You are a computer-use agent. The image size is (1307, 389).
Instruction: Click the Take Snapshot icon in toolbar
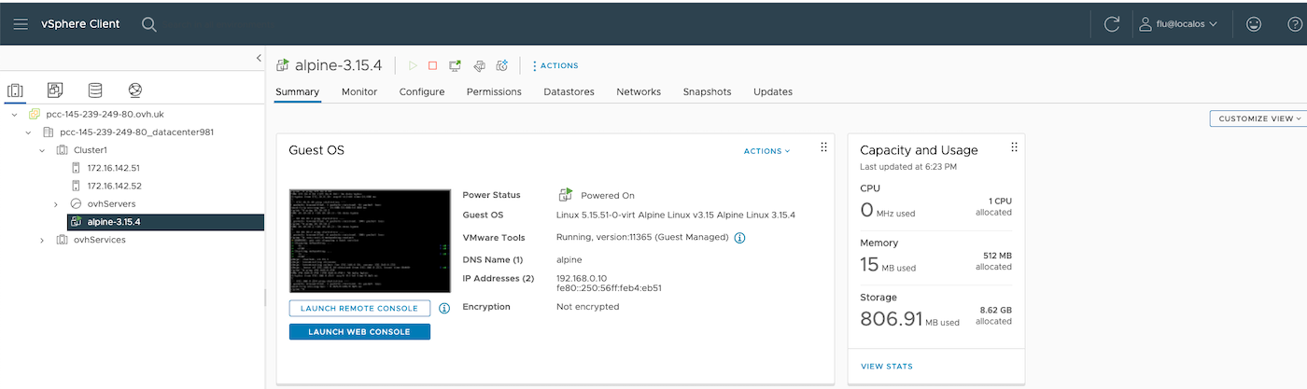point(501,65)
